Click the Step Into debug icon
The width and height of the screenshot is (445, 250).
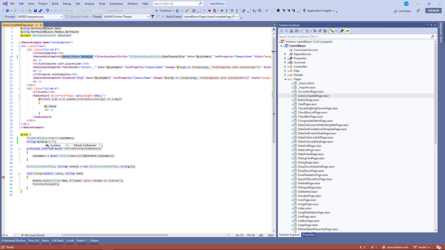coord(226,10)
